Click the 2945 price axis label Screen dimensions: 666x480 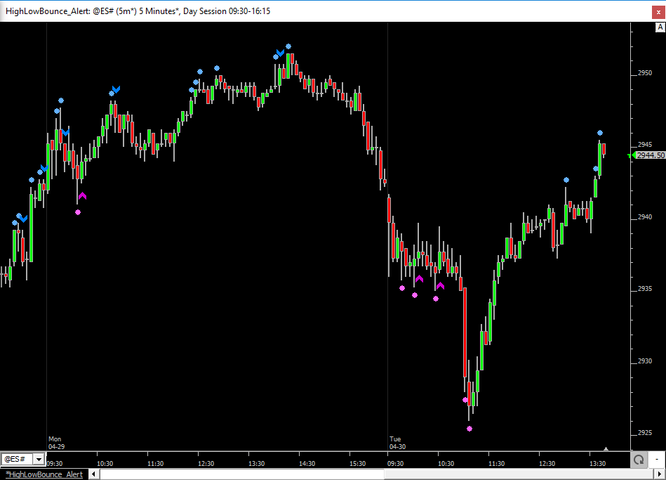pos(645,145)
